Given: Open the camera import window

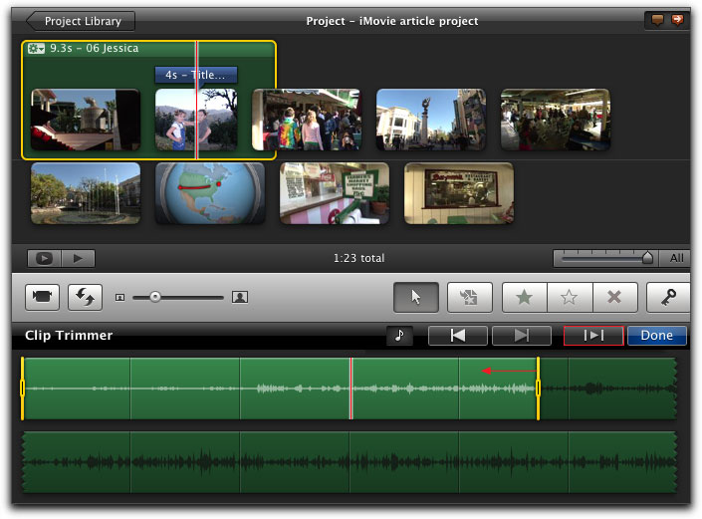Looking at the screenshot, I should click(x=43, y=297).
